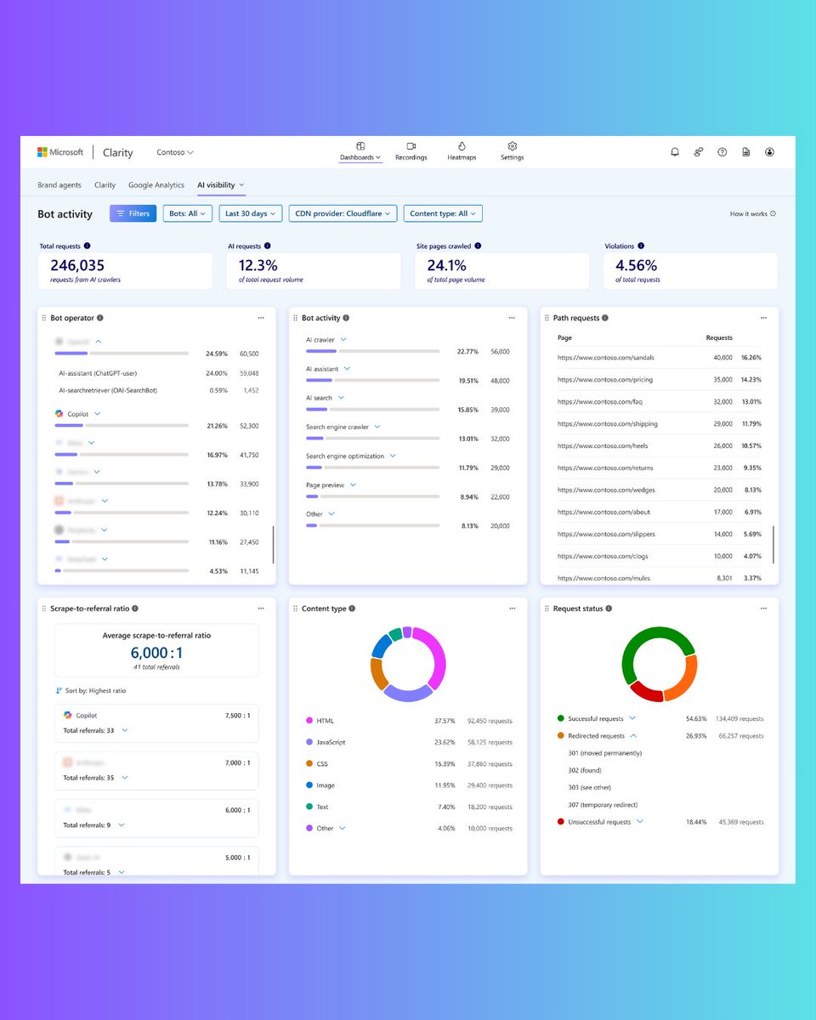
Task: Click the HTML color dot in legend
Action: (x=309, y=721)
